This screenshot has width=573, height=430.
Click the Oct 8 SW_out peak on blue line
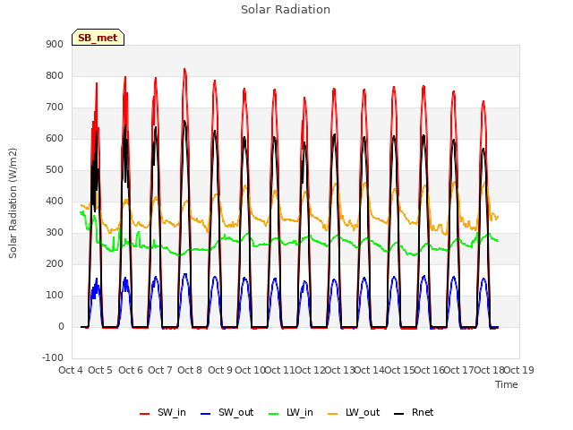coord(185,274)
